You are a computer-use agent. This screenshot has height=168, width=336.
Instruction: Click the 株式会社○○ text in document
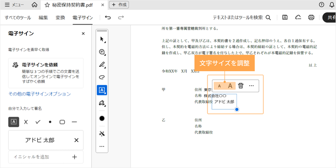pyautogui.click(x=215, y=95)
